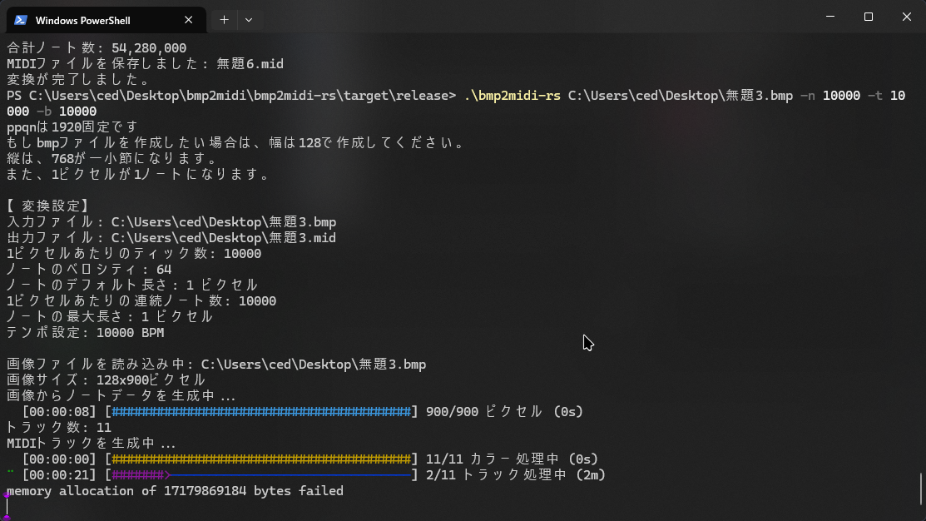
Task: Select the Windows PowerShell tab
Action: (x=92, y=20)
